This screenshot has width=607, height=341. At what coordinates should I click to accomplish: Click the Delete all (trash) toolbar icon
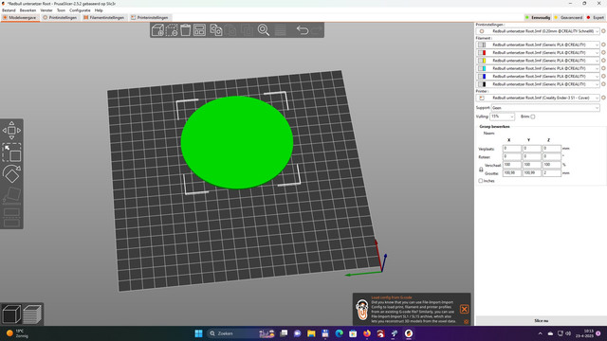tap(186, 30)
